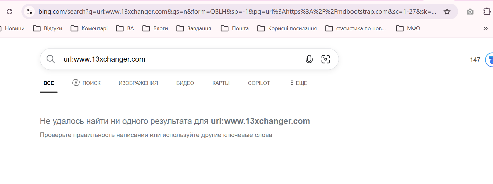Switch to the COPILOT tab
This screenshot has width=493, height=184.
point(259,83)
